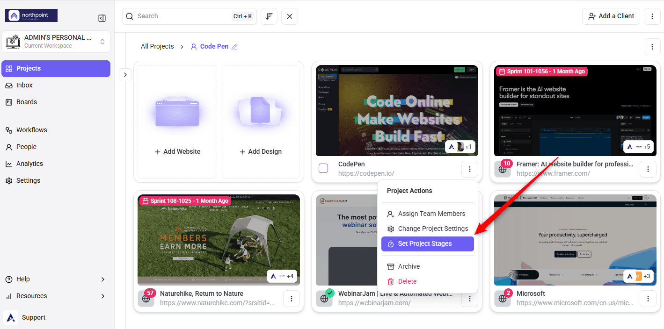Viewport: 664px width, 329px height.
Task: Open the codepen.io URL
Action: click(x=366, y=173)
